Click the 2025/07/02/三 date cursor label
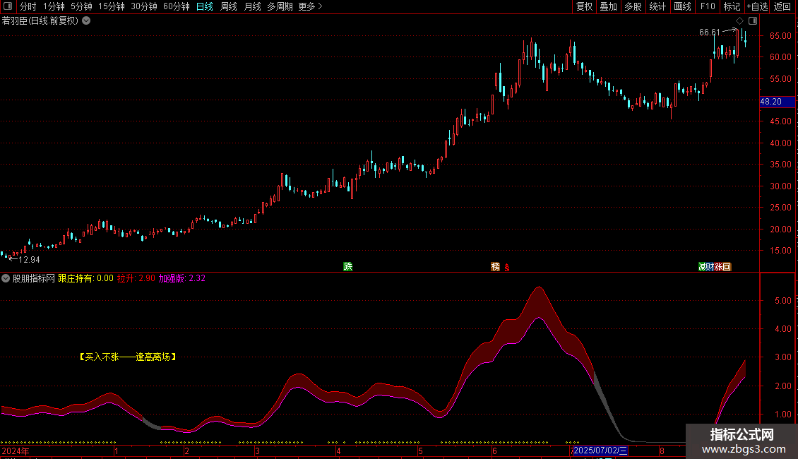 pos(600,451)
